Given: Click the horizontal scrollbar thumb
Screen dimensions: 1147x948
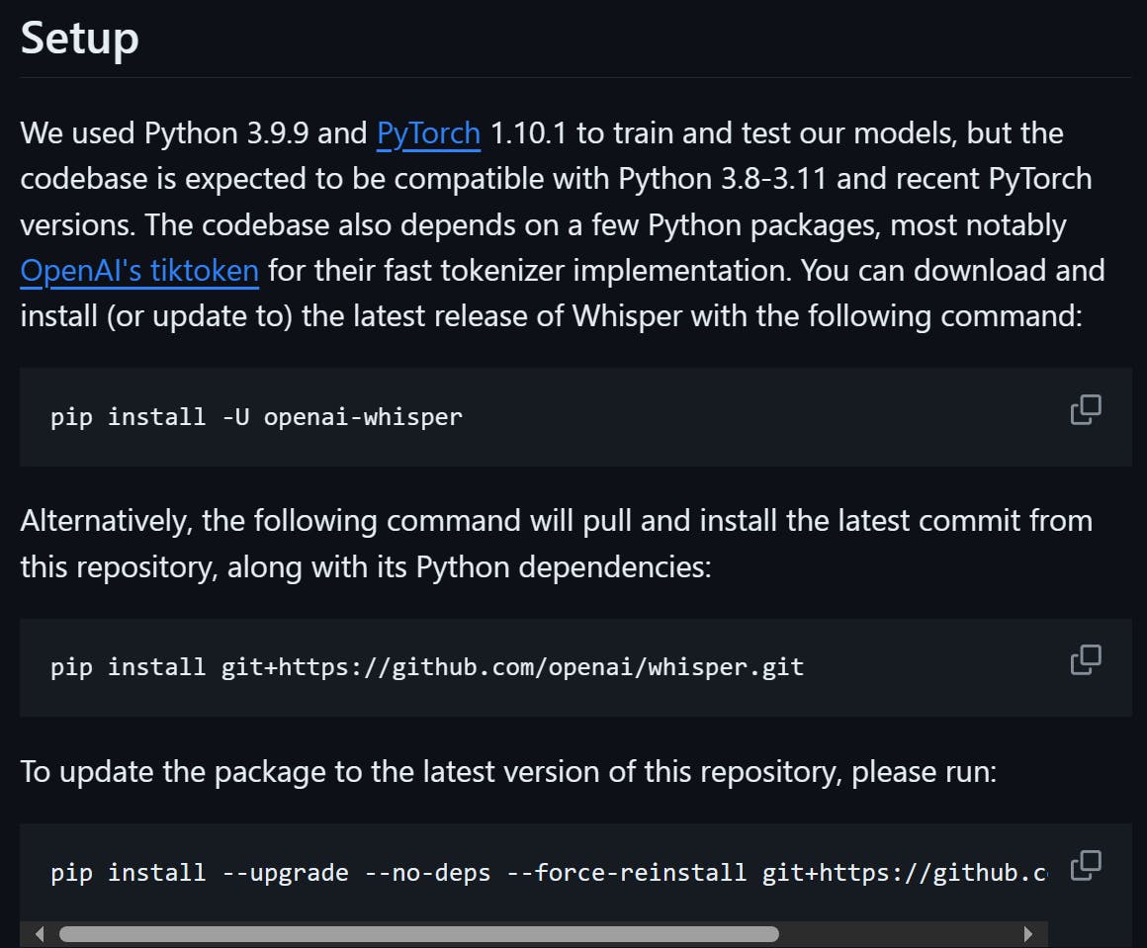Looking at the screenshot, I should 419,934.
